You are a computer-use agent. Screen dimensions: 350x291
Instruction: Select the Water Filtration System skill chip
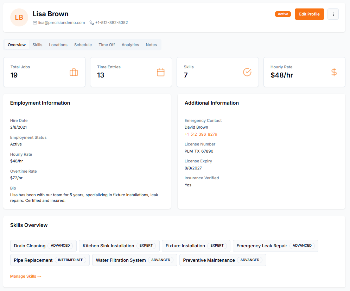pos(135,260)
